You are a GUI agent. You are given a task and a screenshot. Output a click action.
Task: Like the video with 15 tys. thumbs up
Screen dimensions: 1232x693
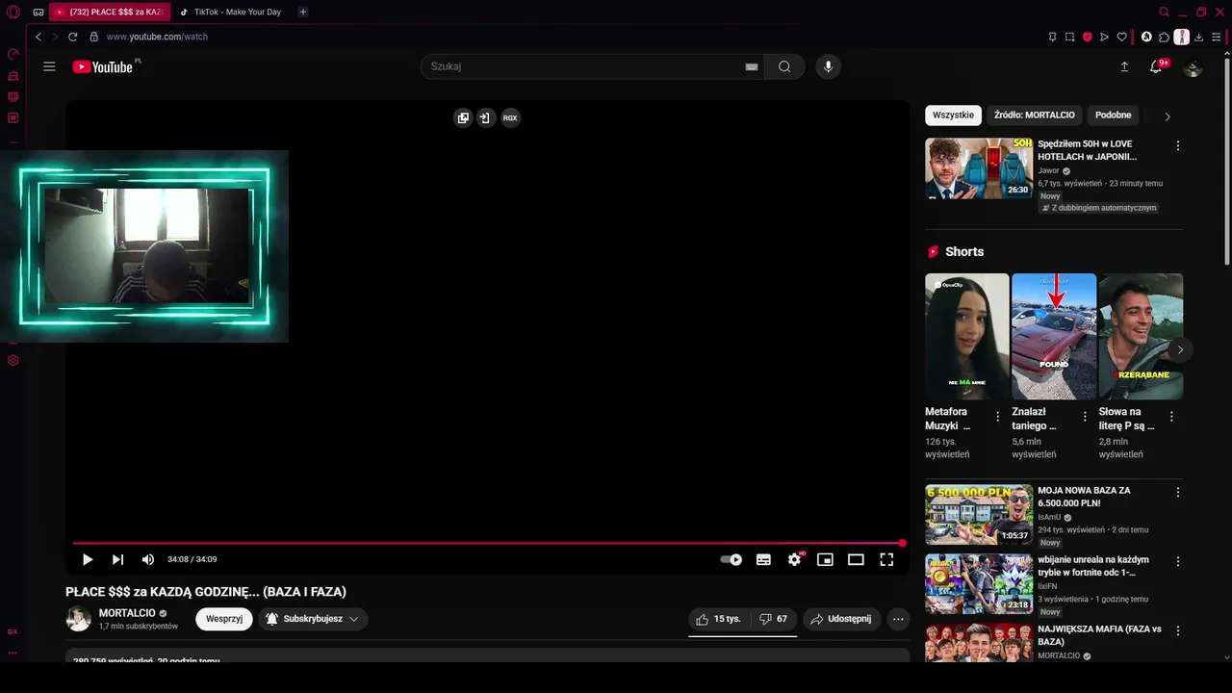point(718,619)
